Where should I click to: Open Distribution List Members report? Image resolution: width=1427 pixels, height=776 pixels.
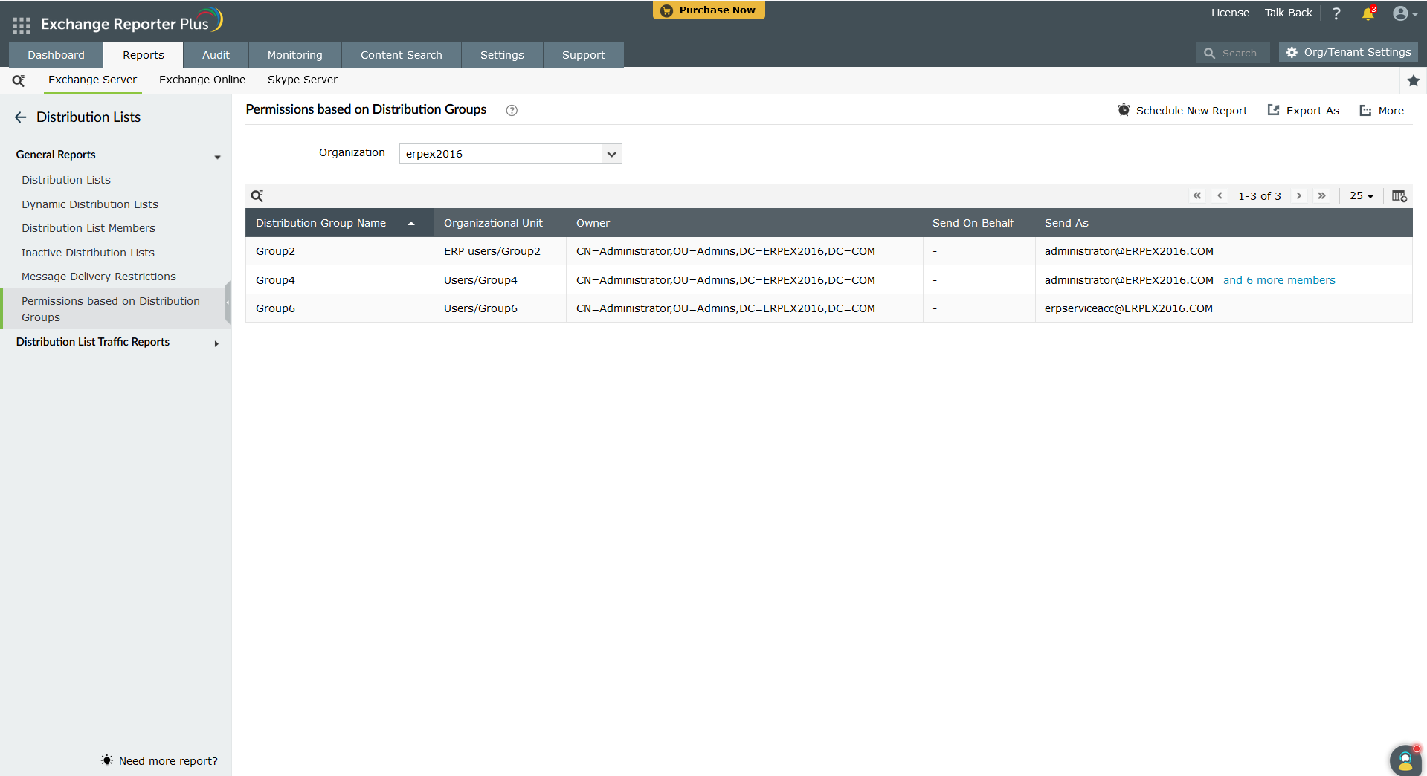click(88, 228)
